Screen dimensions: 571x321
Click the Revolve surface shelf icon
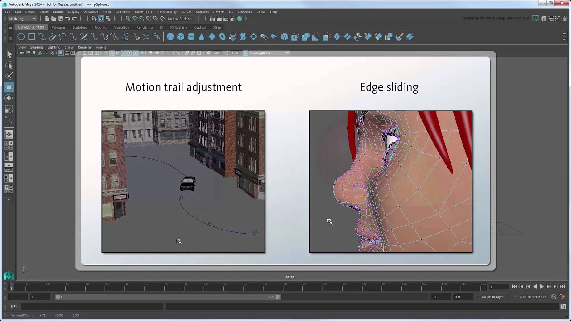tap(233, 37)
